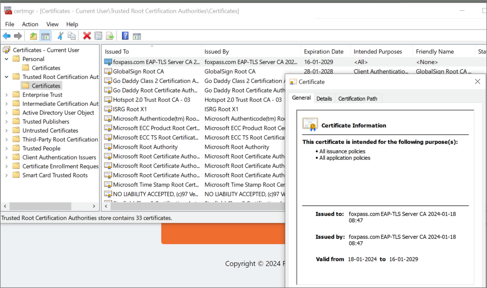Viewport: 487px width, 288px height.
Task: Click the Certificate Information ribbon icon
Action: point(310,124)
